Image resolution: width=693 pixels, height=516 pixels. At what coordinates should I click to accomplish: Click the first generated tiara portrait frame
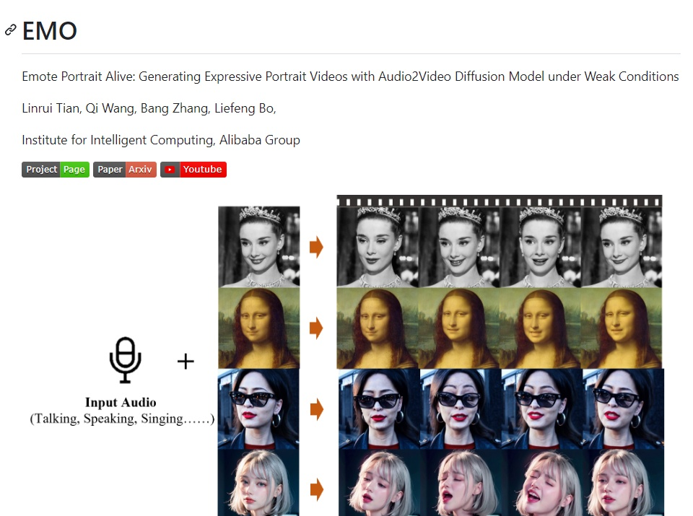pos(378,248)
